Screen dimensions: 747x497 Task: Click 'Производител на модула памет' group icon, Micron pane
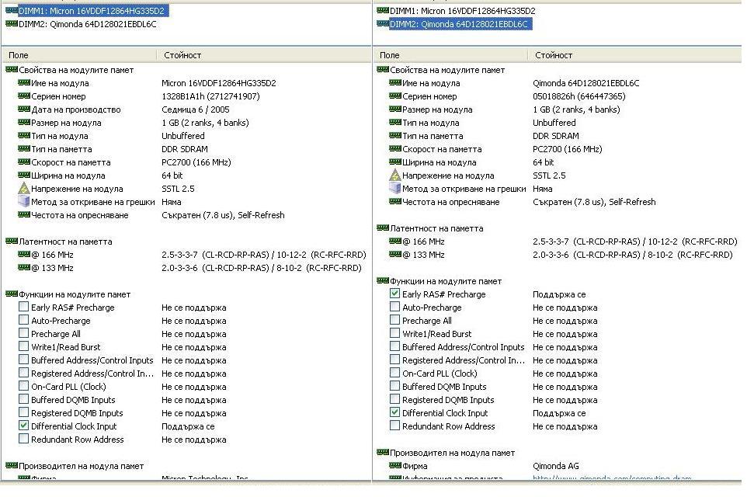coord(12,466)
